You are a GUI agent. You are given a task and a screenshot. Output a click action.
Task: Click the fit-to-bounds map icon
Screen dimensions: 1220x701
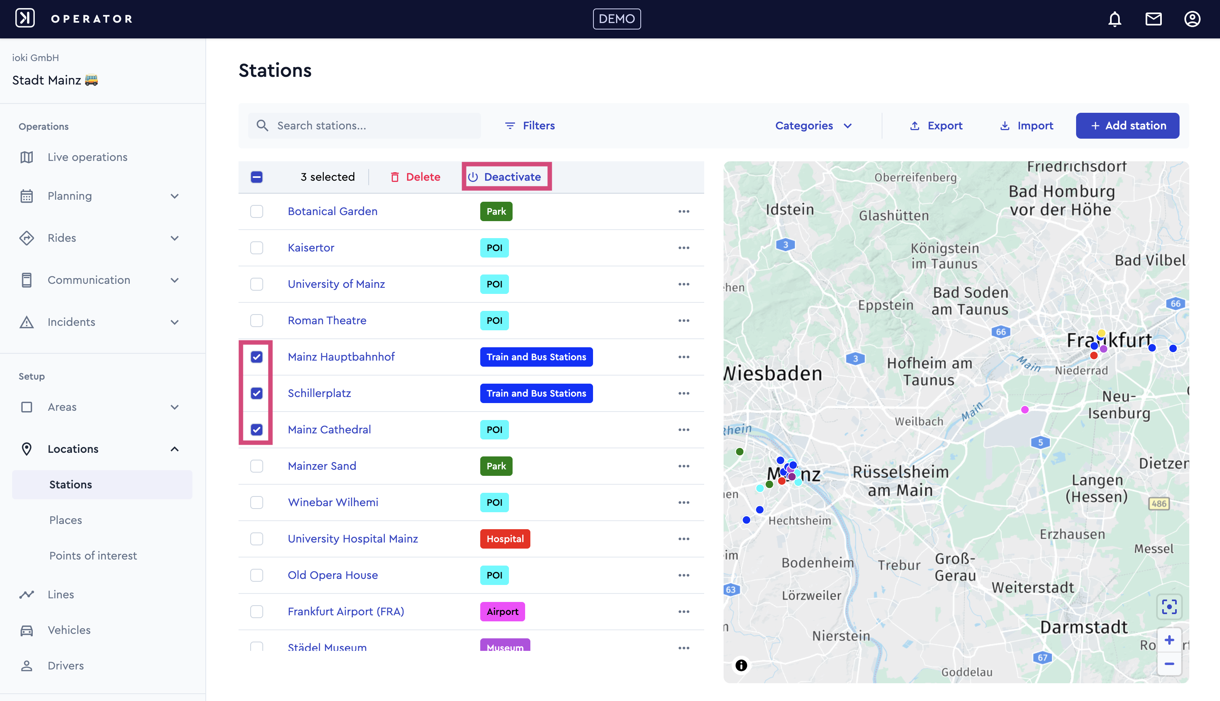[1169, 607]
